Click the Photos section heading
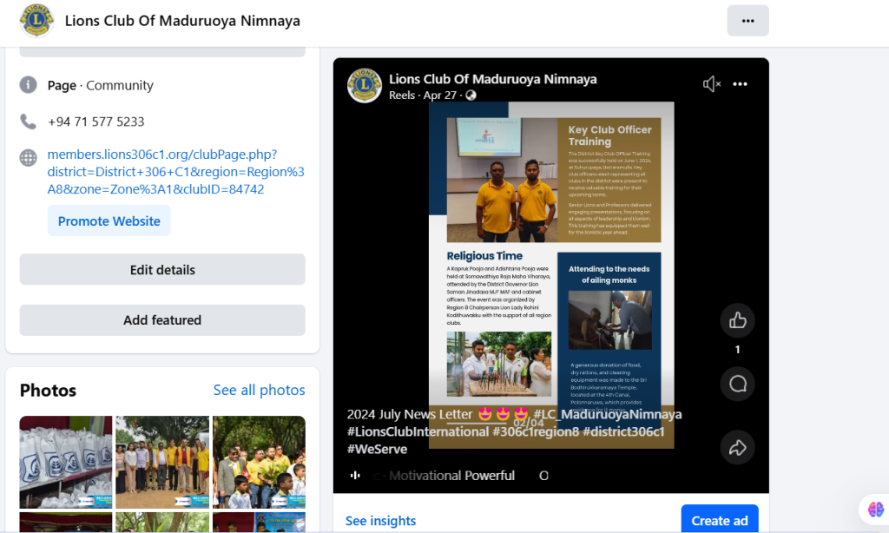Image resolution: width=889 pixels, height=533 pixels. click(49, 390)
